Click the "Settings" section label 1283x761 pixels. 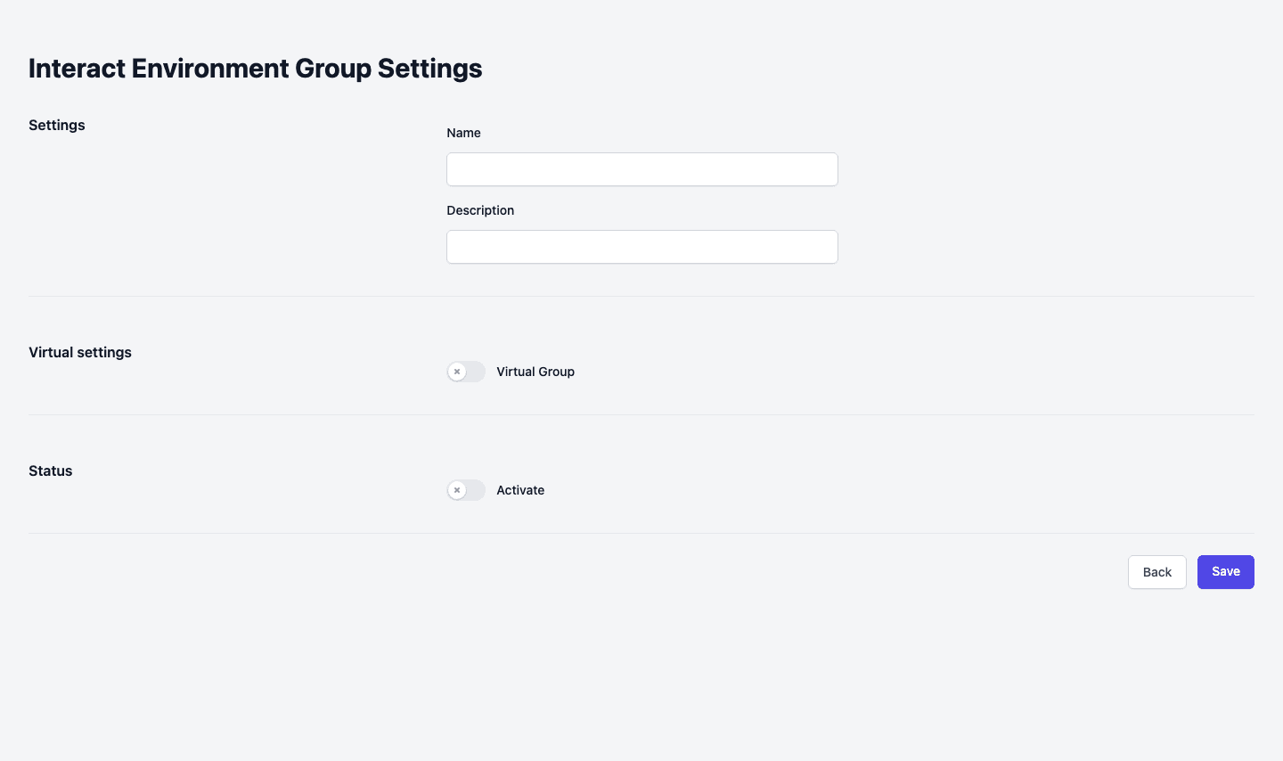pos(57,125)
